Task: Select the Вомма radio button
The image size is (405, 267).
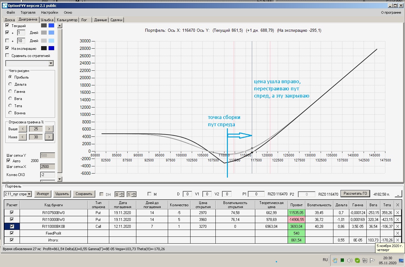Action: [10, 113]
